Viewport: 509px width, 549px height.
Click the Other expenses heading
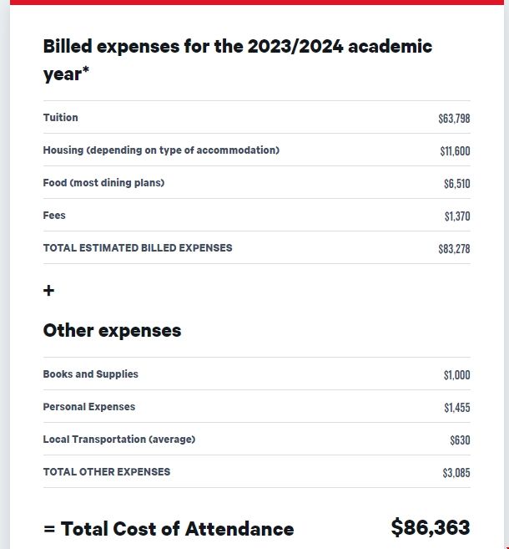(112, 330)
